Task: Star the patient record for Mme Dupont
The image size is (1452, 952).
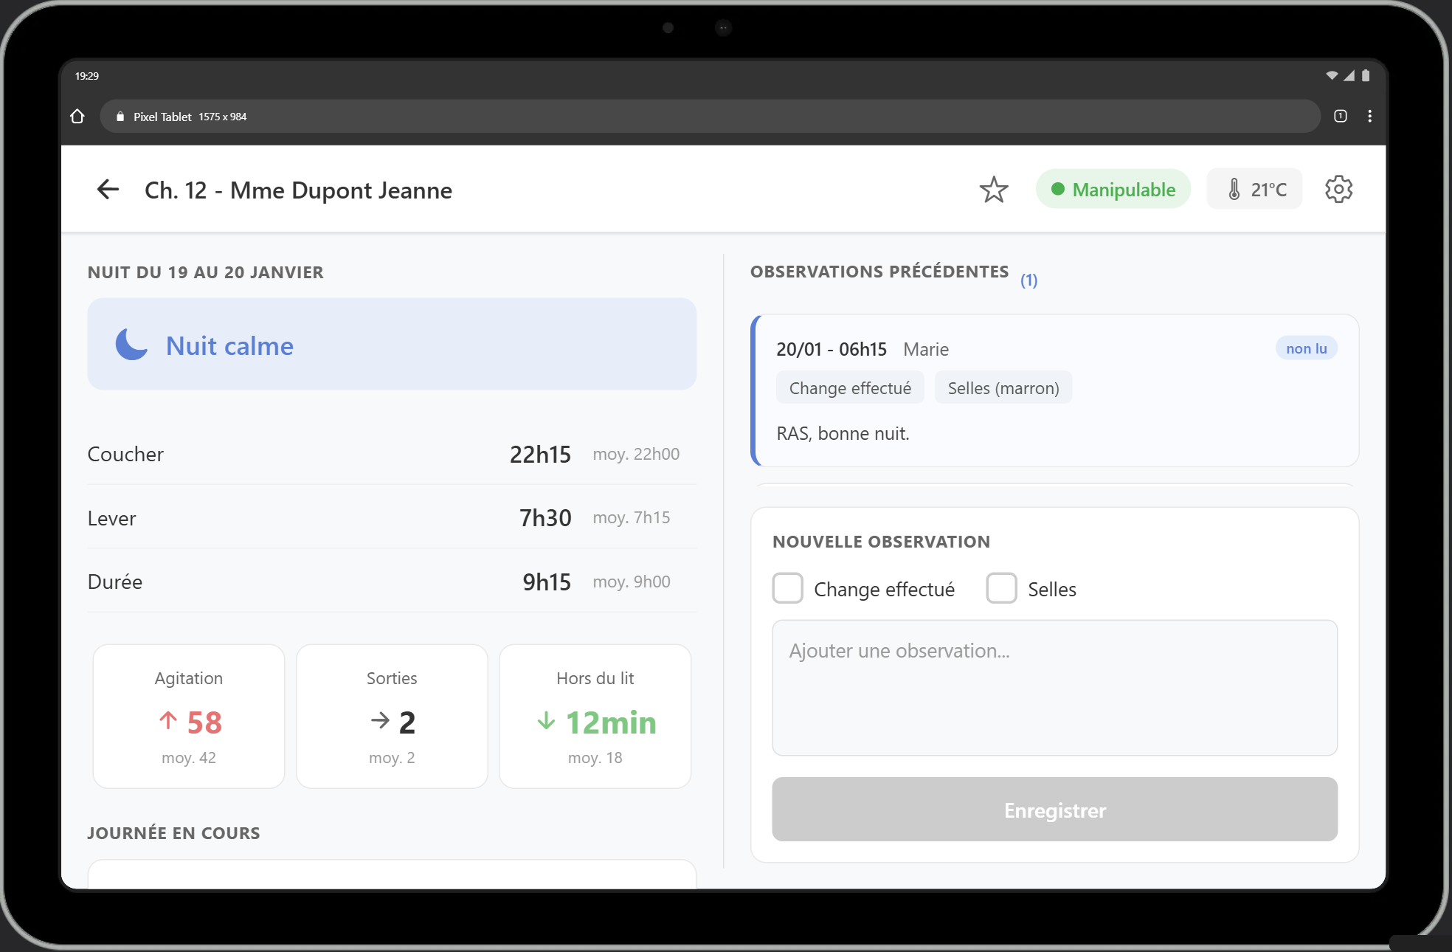Action: (x=994, y=189)
